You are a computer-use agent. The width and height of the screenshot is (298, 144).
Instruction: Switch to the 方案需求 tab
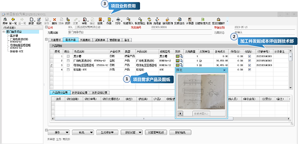55,40
